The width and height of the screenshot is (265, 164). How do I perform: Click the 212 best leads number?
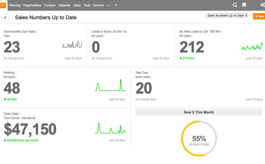coord(192,47)
